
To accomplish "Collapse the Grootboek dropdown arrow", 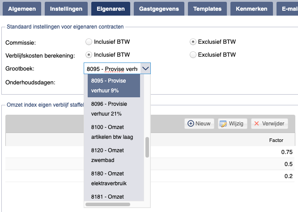I will [145, 68].
